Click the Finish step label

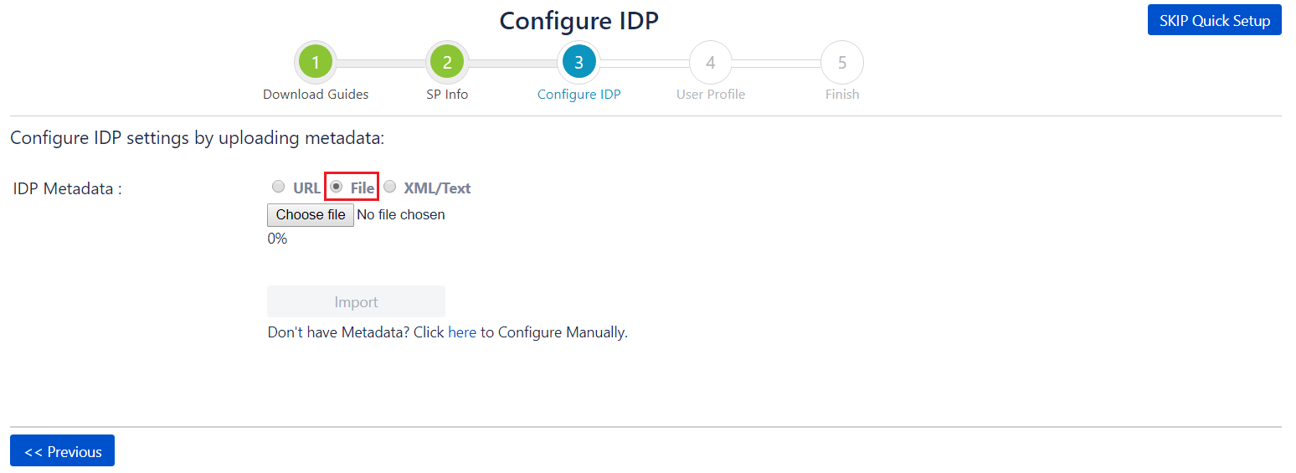[x=842, y=95]
